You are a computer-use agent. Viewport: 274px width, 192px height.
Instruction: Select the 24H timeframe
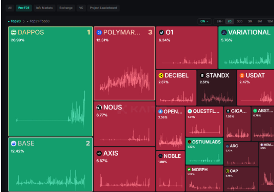220,21
